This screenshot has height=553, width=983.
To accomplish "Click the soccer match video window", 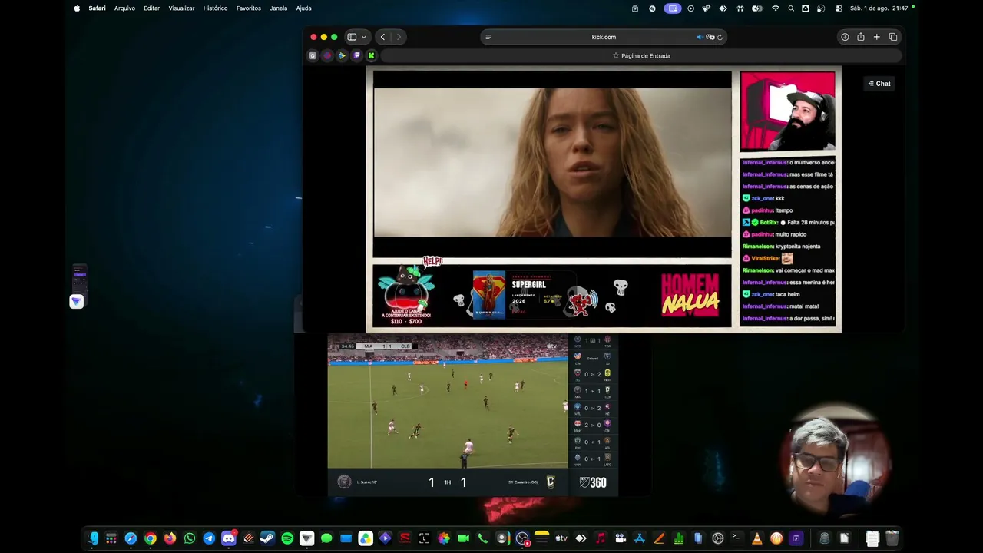I will (x=448, y=402).
